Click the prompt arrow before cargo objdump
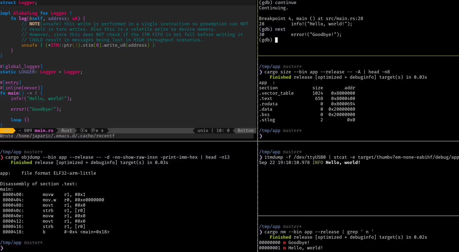The width and height of the screenshot is (459, 252). point(2,157)
